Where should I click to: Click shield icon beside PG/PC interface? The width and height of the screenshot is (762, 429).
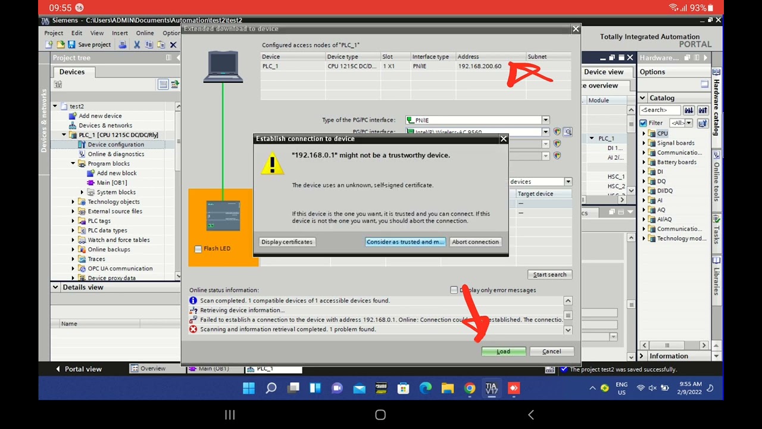point(557,132)
